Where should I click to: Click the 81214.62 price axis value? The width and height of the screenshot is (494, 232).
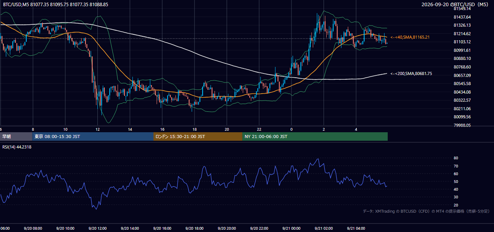click(462, 34)
